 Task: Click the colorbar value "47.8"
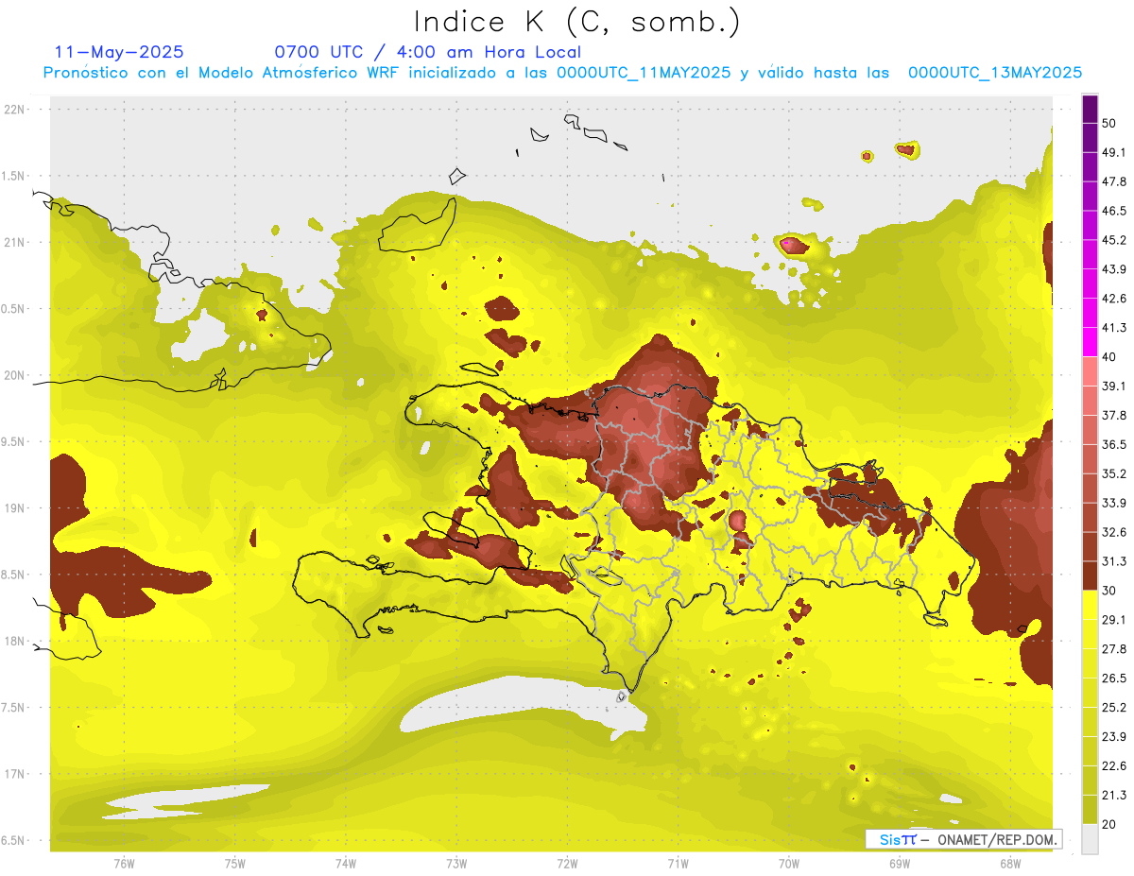(x=1113, y=181)
